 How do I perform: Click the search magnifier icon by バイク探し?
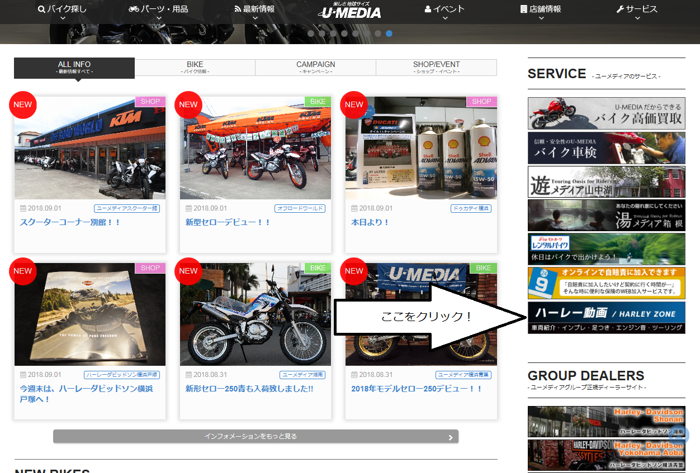[41, 9]
